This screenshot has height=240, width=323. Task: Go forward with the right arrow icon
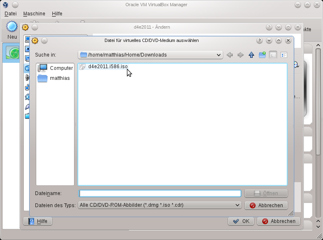[241, 55]
